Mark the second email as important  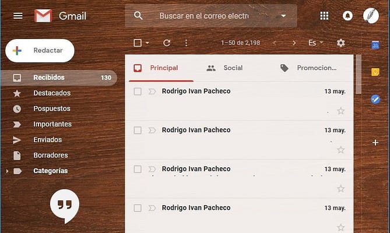(152, 130)
